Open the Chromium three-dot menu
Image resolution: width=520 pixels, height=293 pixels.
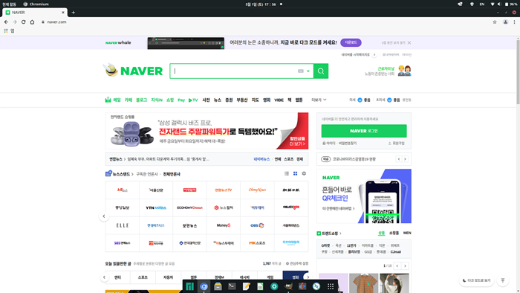coord(514,22)
